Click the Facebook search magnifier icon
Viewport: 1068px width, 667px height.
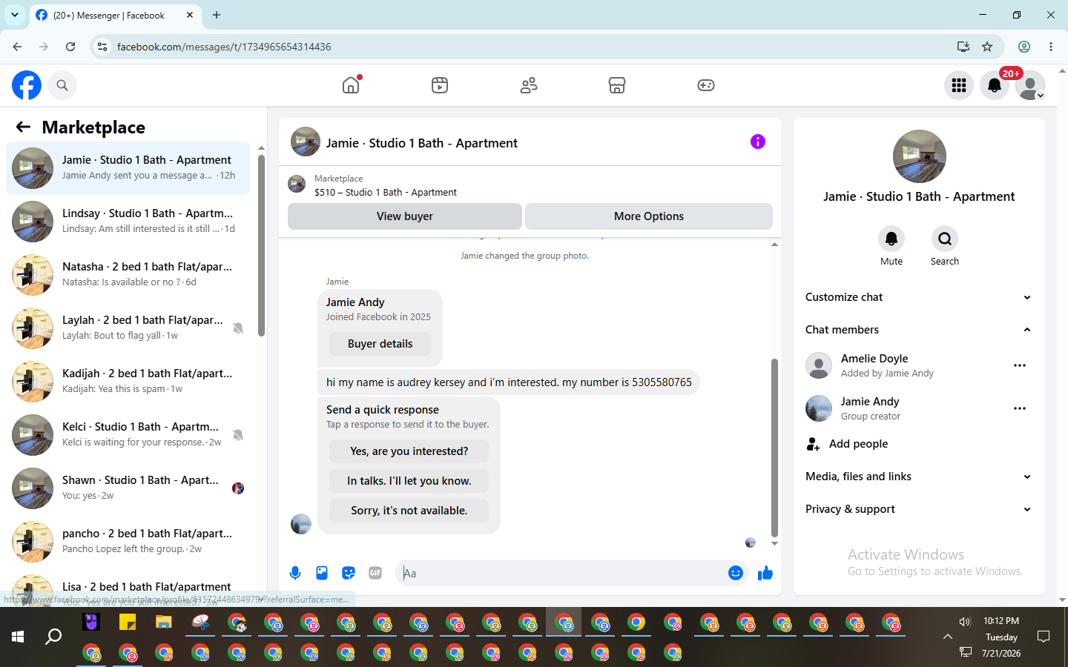(x=62, y=85)
